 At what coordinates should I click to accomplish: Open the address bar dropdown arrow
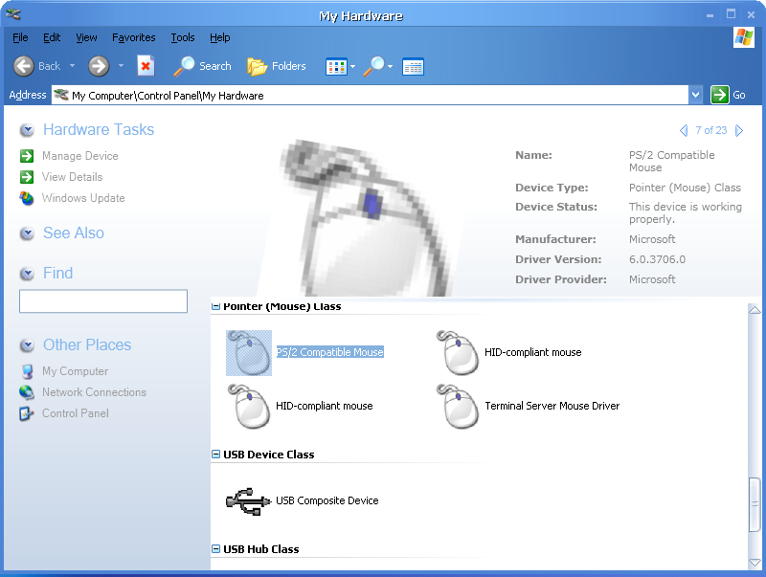pos(695,95)
